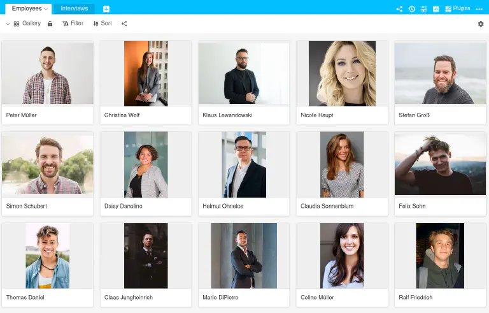The width and height of the screenshot is (489, 313).
Task: Open the Plugins panel
Action: (457, 9)
